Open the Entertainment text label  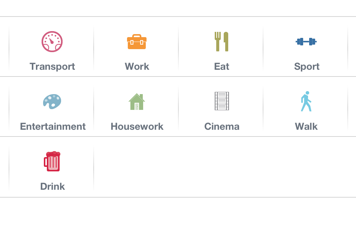tap(53, 126)
